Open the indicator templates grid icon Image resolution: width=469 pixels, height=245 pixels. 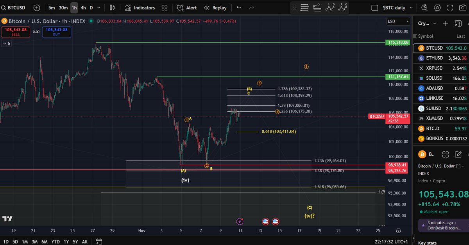[164, 7]
